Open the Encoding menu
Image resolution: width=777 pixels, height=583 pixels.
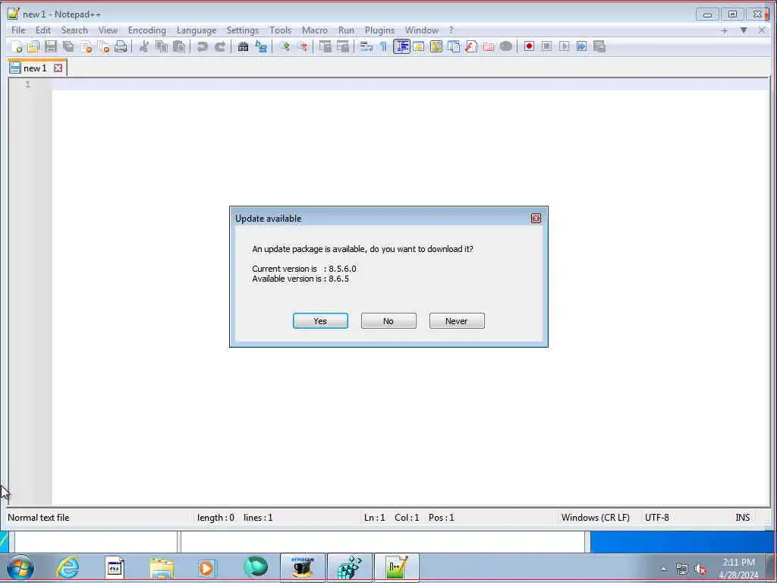[x=147, y=30]
